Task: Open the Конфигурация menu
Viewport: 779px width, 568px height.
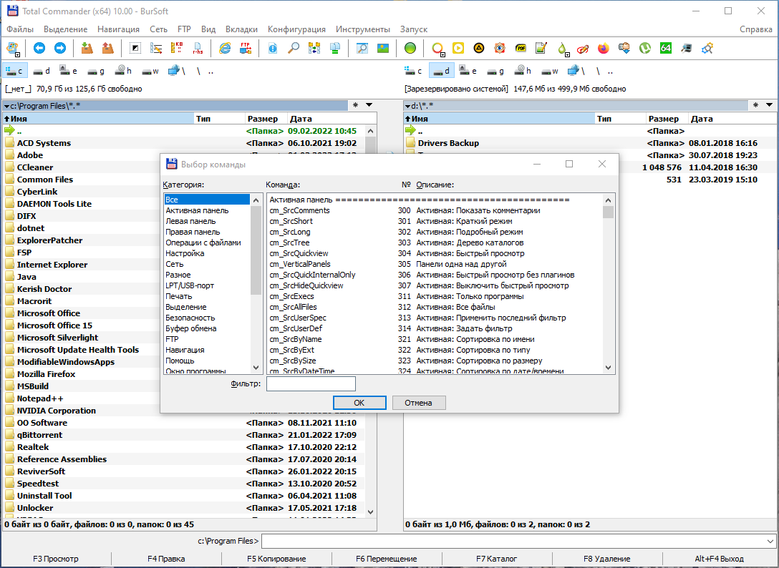Action: (296, 29)
